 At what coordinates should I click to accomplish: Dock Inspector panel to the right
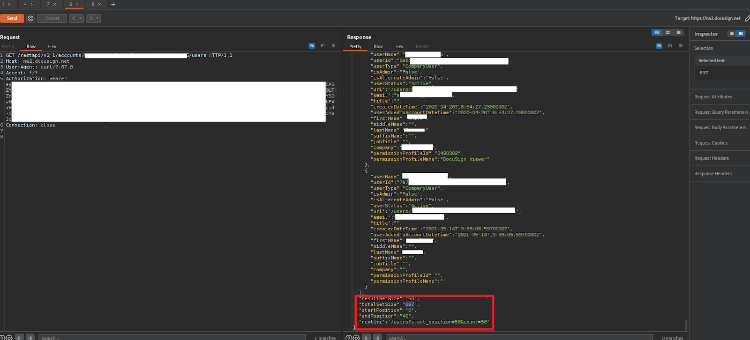[x=741, y=34]
